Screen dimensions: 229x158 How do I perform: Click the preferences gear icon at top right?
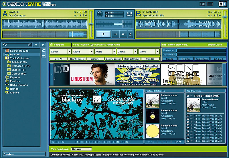202,4
